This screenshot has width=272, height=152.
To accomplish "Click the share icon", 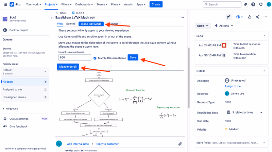I will click(258, 17).
